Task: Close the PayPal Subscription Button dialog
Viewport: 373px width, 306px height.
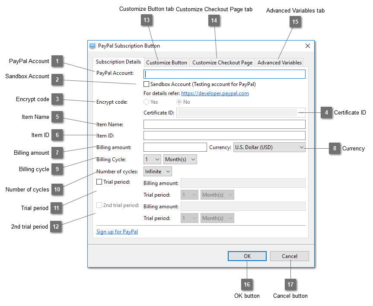Action: click(x=308, y=46)
